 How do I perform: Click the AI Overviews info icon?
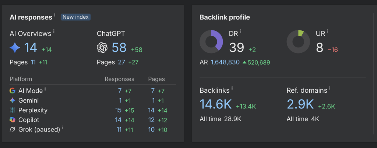pos(54,31)
